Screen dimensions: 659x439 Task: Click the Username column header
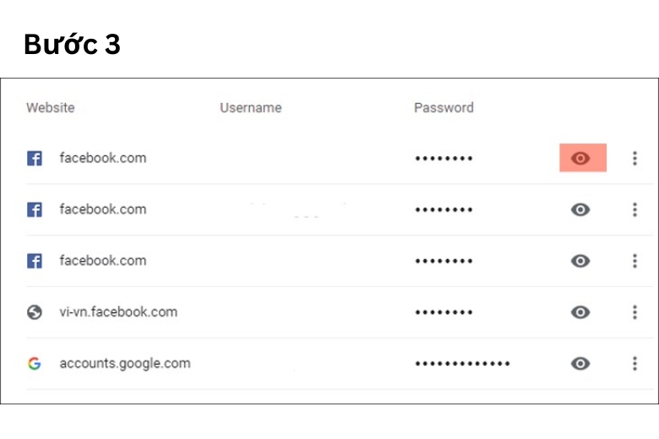click(x=250, y=107)
